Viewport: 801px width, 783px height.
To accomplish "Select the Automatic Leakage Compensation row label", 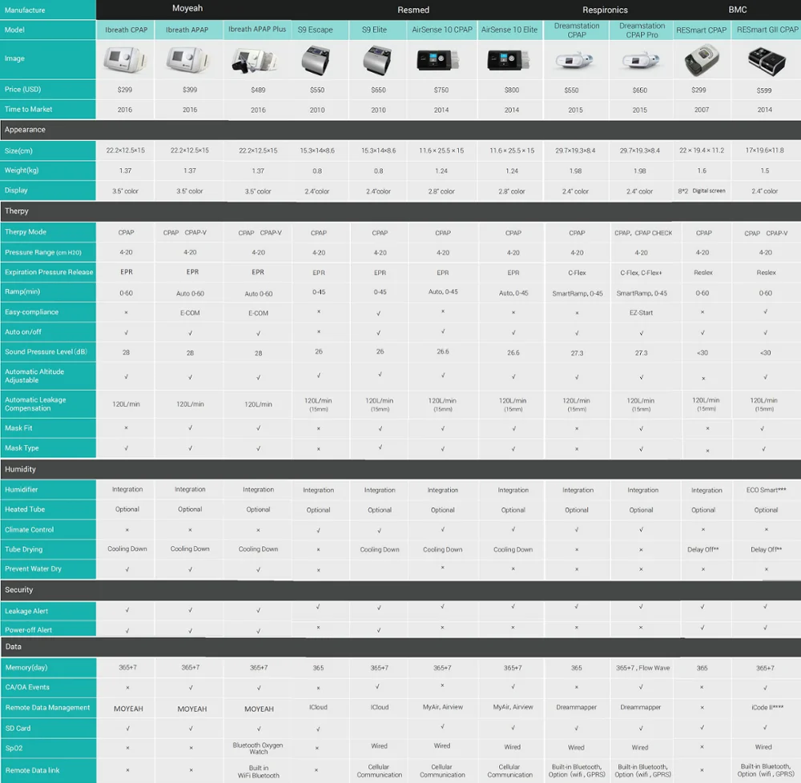I will tap(36, 404).
